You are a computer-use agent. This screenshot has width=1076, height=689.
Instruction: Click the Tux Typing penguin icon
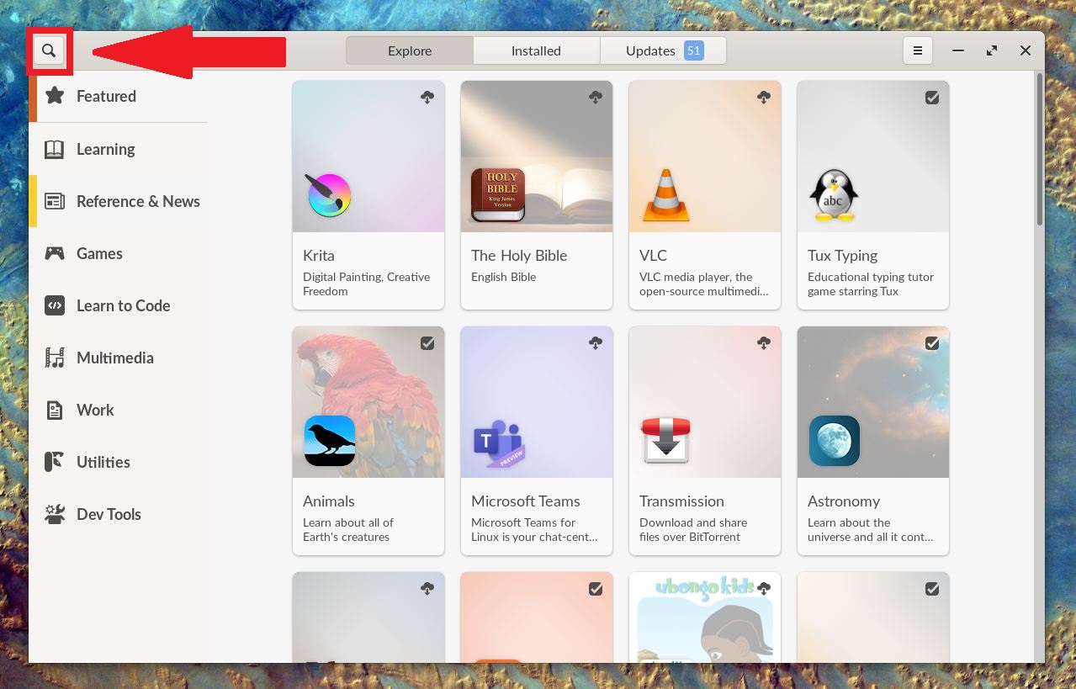[x=833, y=195]
